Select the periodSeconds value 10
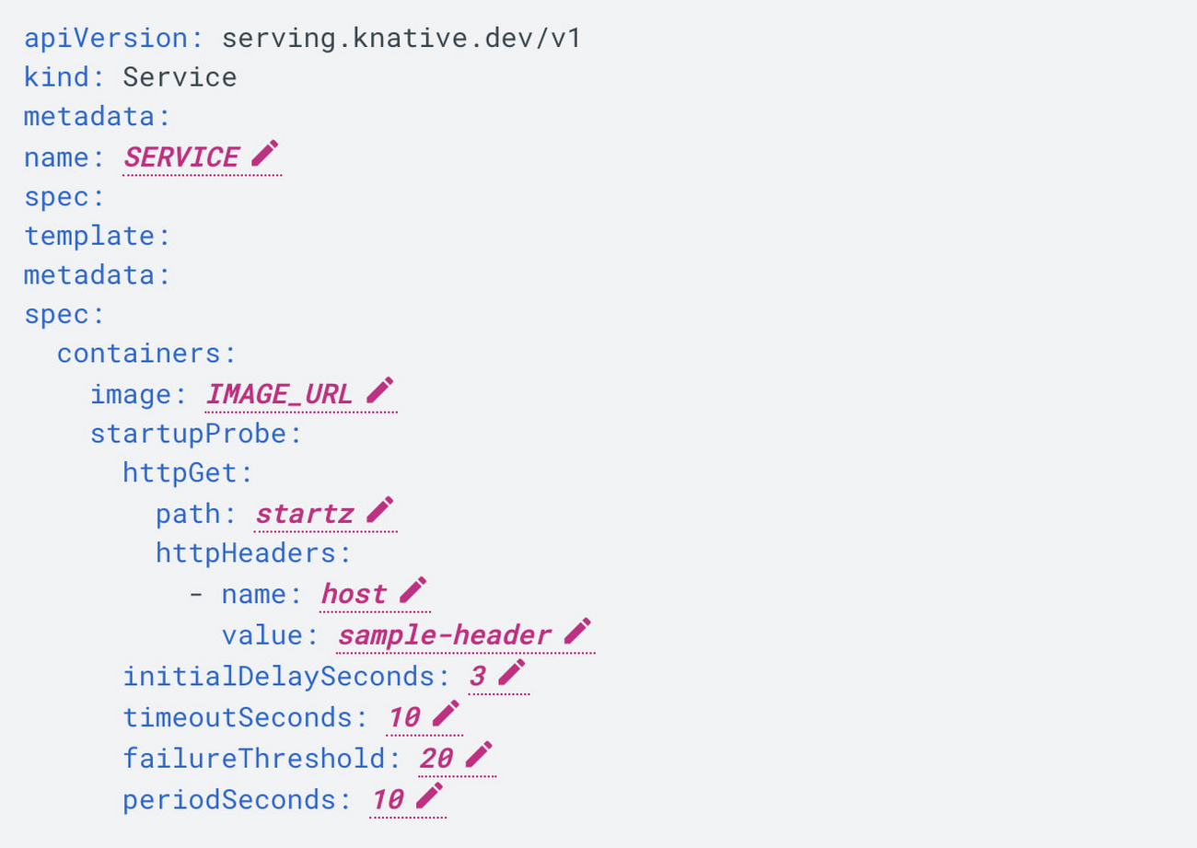This screenshot has width=1197, height=848. [388, 799]
